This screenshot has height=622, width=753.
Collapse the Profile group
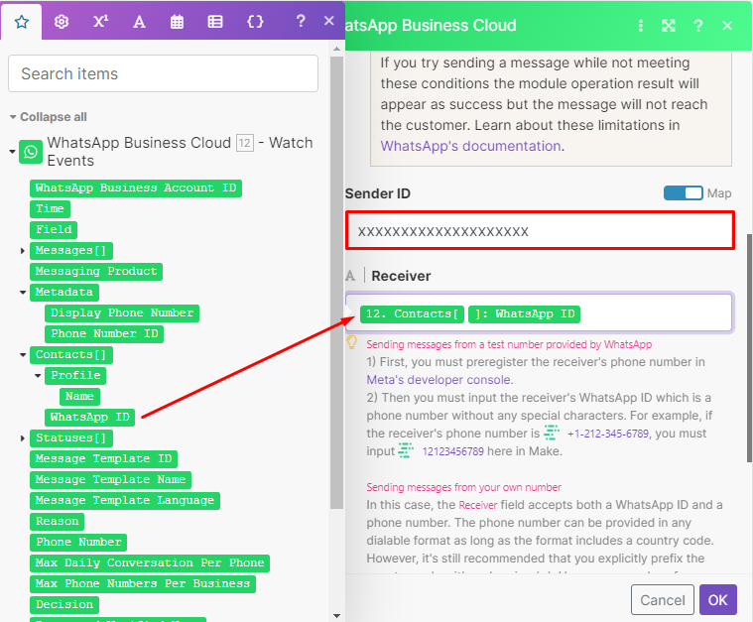pos(38,376)
